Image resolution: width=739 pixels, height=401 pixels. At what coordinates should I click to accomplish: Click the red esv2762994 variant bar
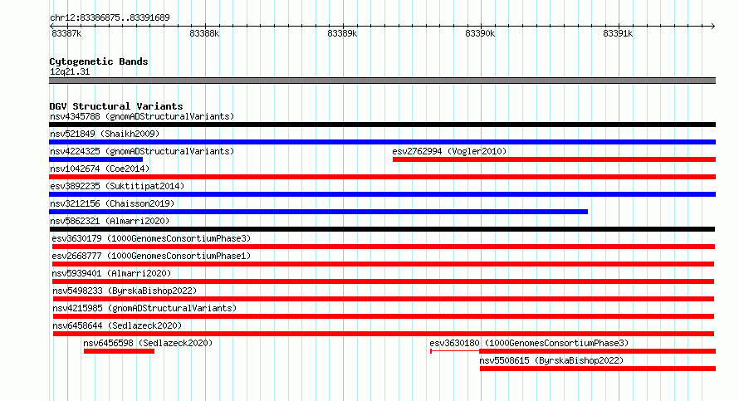tap(555, 159)
